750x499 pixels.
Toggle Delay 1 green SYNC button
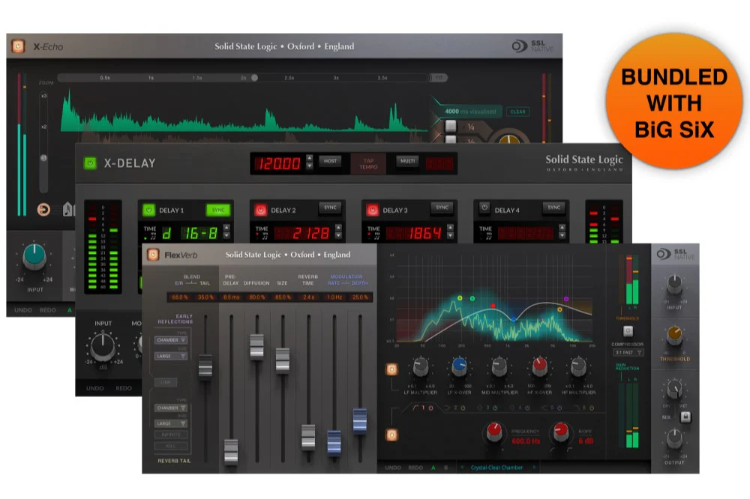coord(218,210)
